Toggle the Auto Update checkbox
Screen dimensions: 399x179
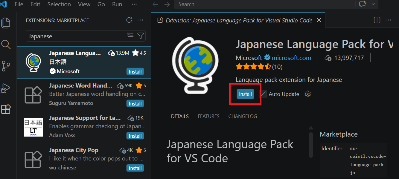pos(263,94)
